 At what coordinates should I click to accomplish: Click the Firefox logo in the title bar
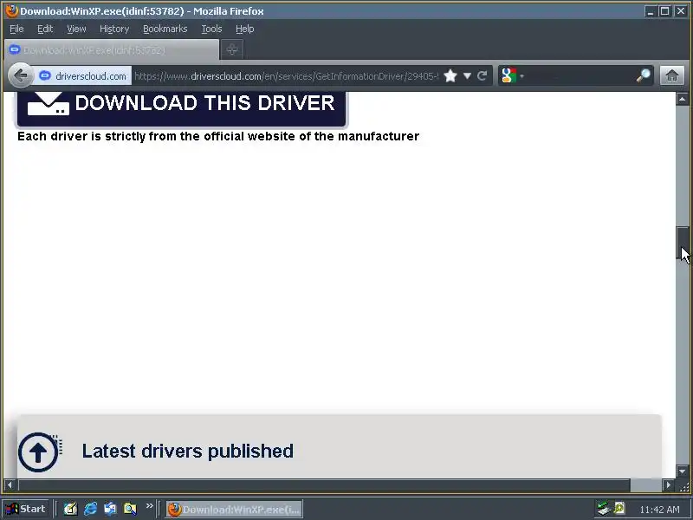[x=12, y=10]
